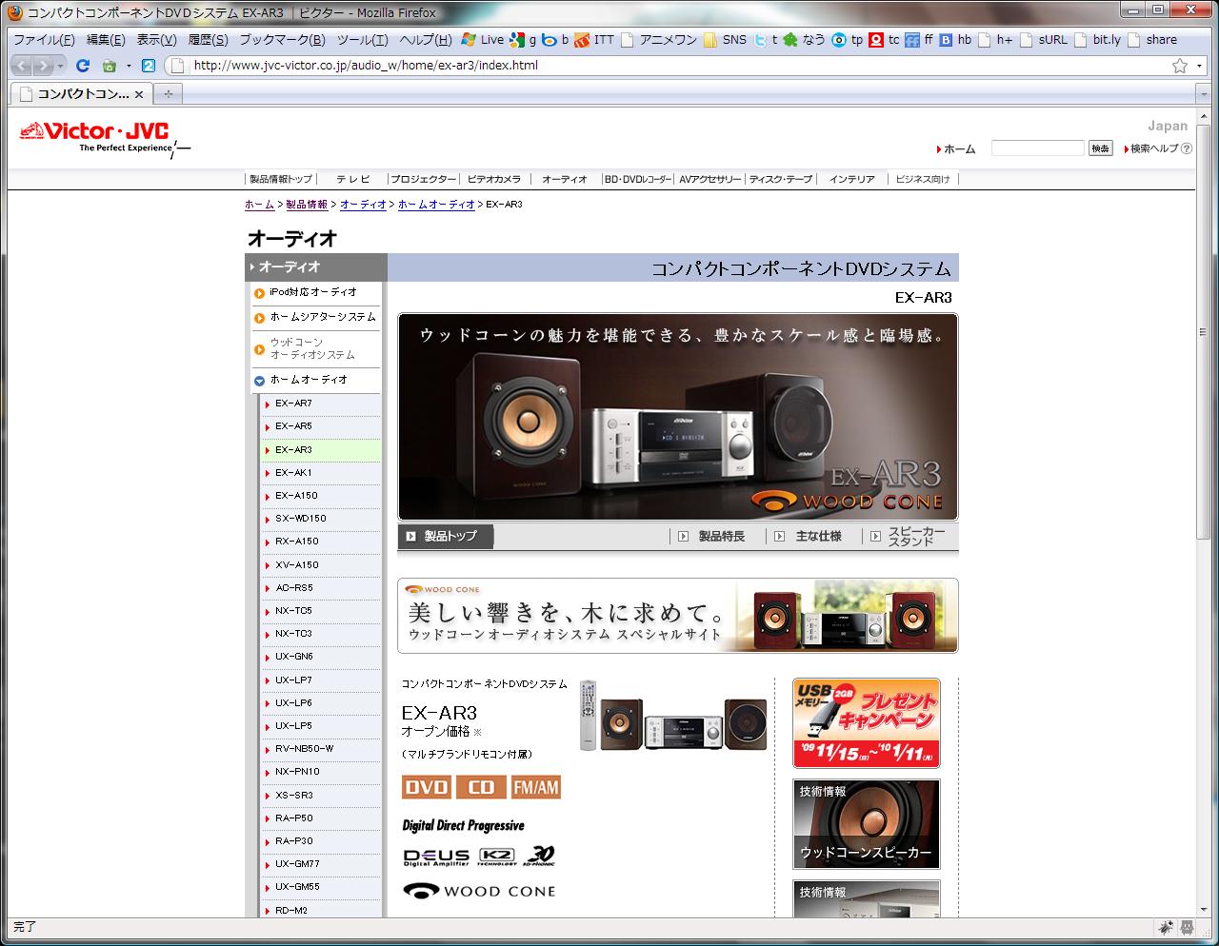Screen dimensions: 1219x946
Task: Open the Twitter 't' bookmark
Action: 766,40
